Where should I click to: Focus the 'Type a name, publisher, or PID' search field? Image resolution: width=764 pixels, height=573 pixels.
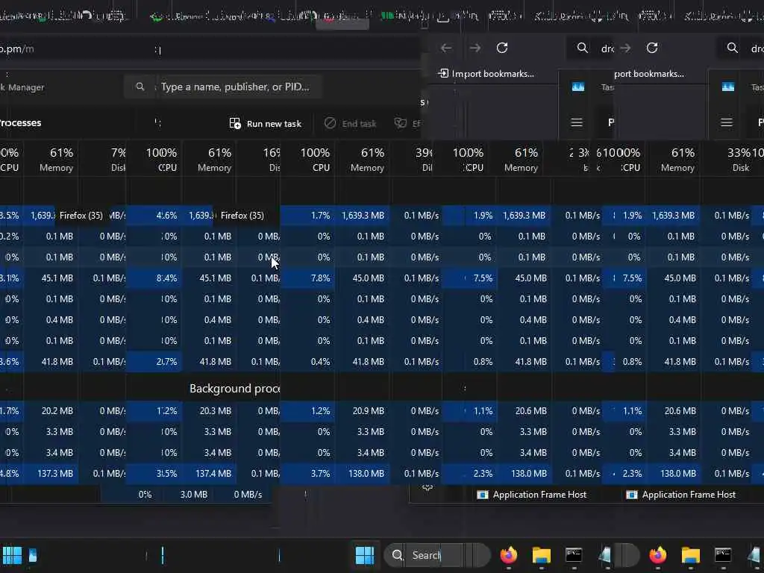click(222, 87)
